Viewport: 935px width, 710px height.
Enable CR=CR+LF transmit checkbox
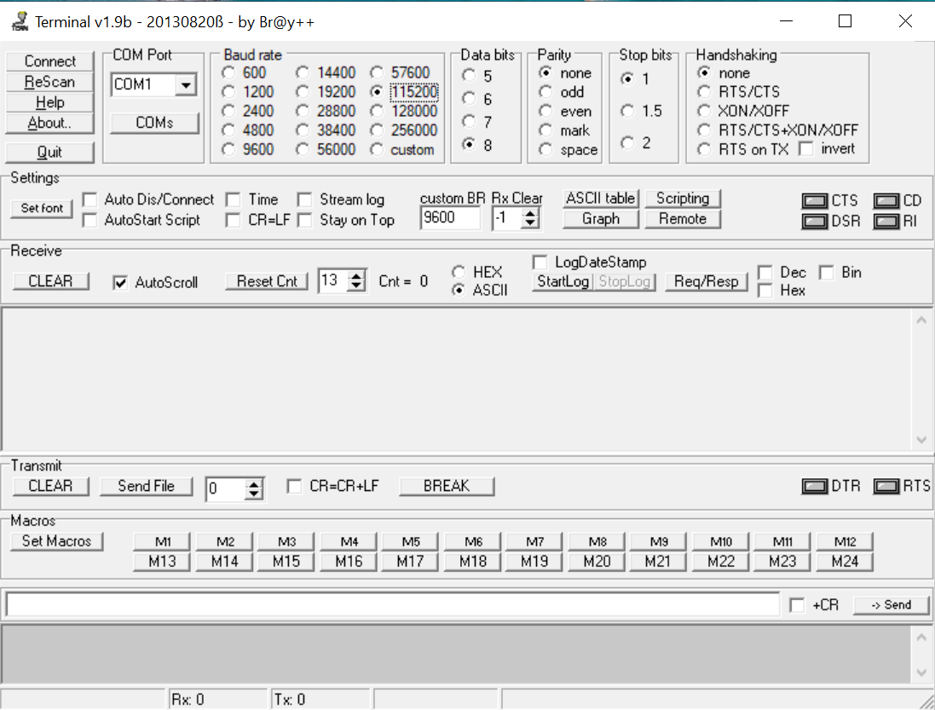pyautogui.click(x=294, y=486)
